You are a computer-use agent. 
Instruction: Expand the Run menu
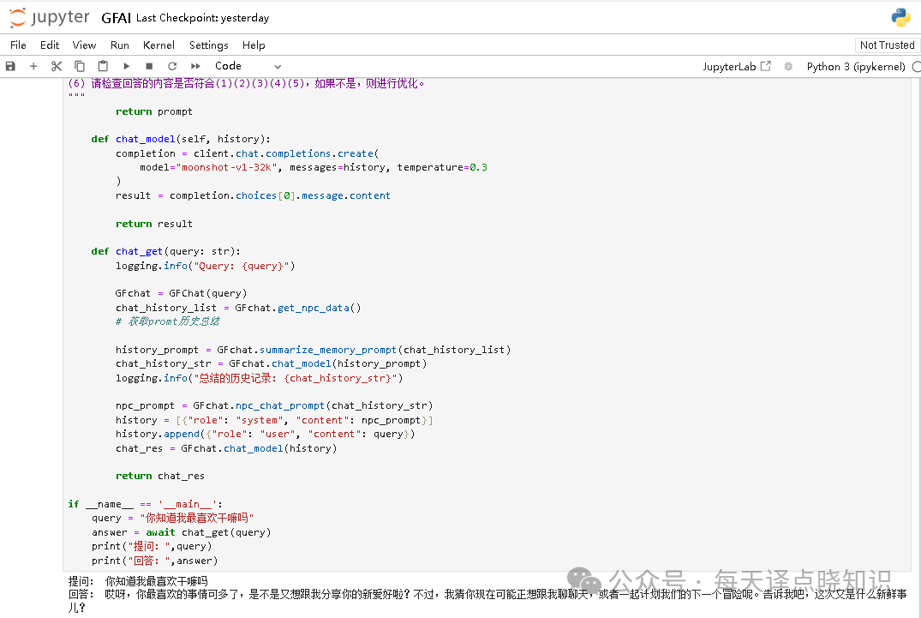click(120, 45)
